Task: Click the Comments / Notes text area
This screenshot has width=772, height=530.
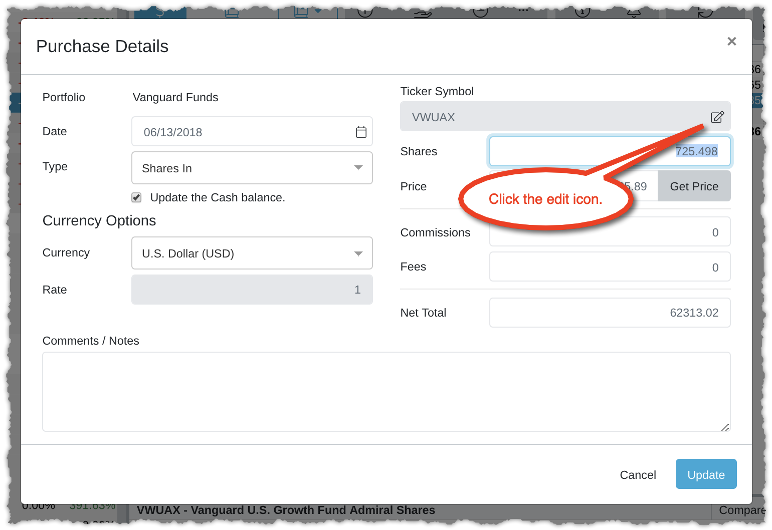Action: point(387,392)
